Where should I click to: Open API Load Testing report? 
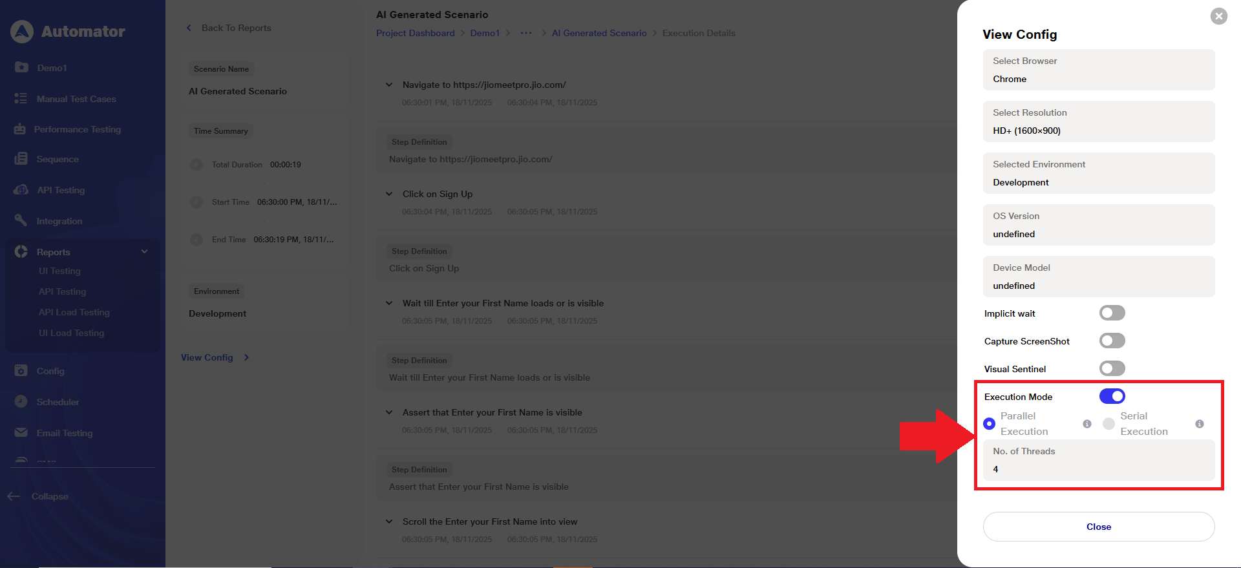74,313
